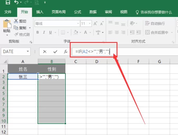Image resolution: width=178 pixels, height=135 pixels.
Task: Open the font name dropdown arrow
Action: 78,24
